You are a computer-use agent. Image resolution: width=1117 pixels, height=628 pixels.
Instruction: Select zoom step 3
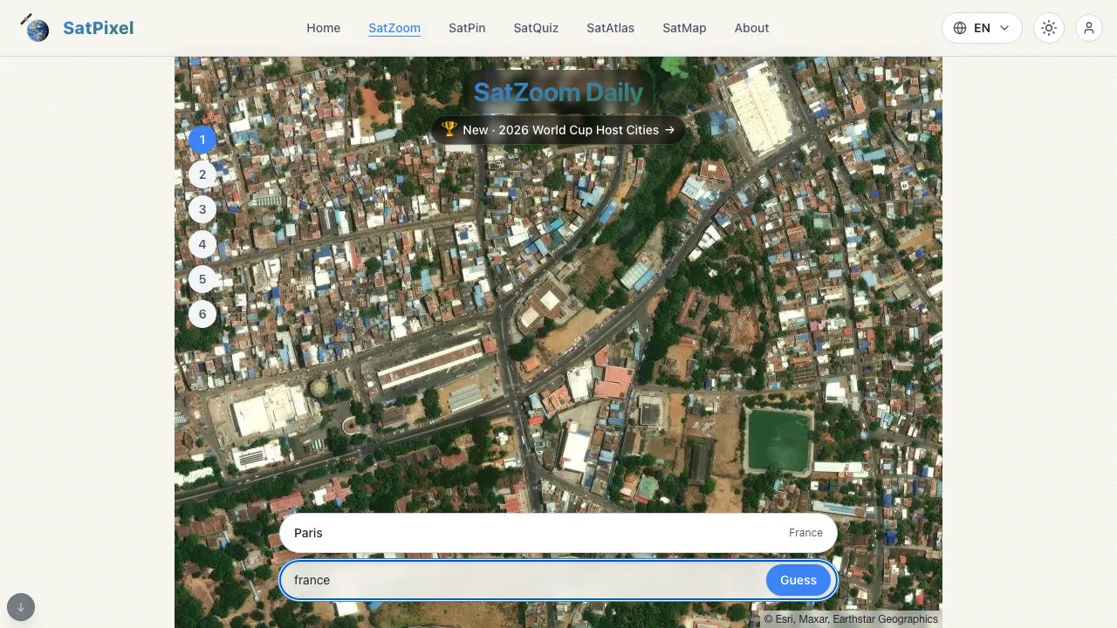[x=202, y=209]
